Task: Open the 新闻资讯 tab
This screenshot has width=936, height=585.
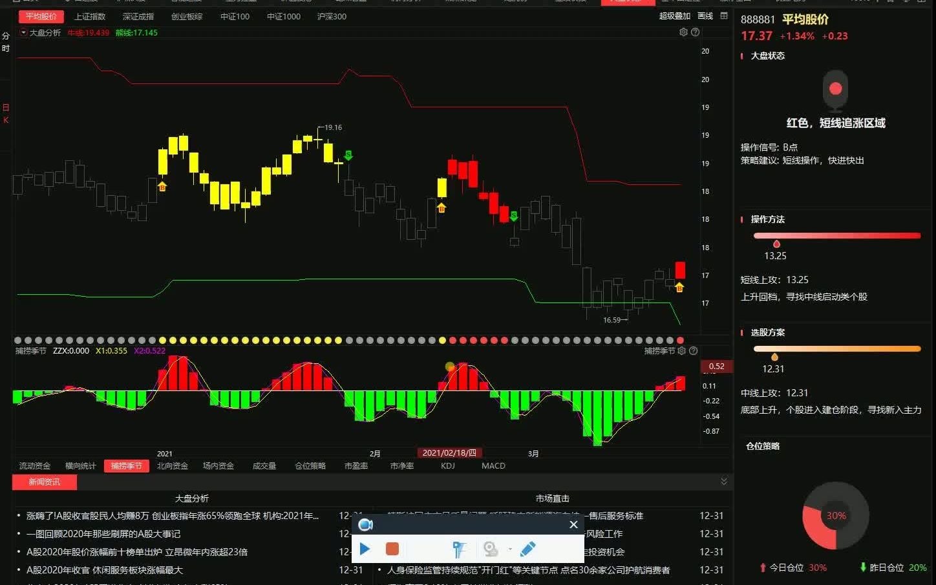Action: pyautogui.click(x=45, y=482)
